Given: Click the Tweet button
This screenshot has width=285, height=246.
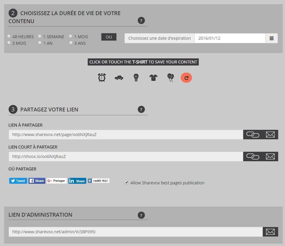Looking at the screenshot, I should (18, 180).
